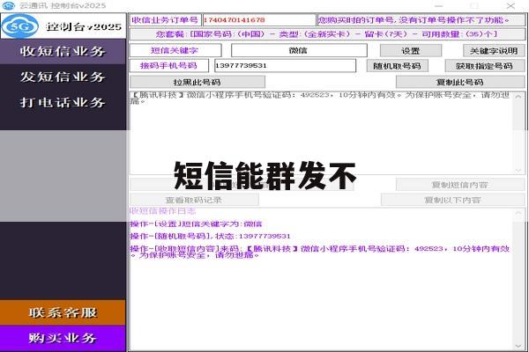
Task: Open the 打电话业务 menu
Action: [x=63, y=102]
